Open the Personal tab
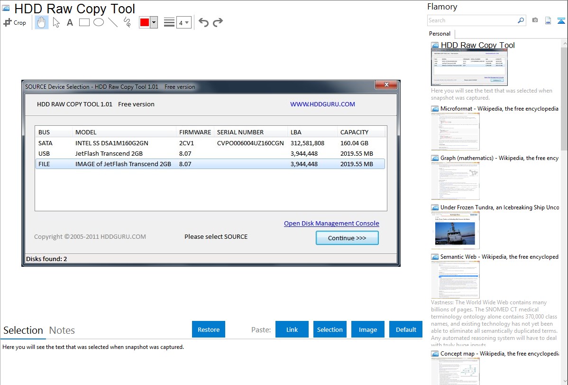The height and width of the screenshot is (385, 568). pyautogui.click(x=440, y=34)
